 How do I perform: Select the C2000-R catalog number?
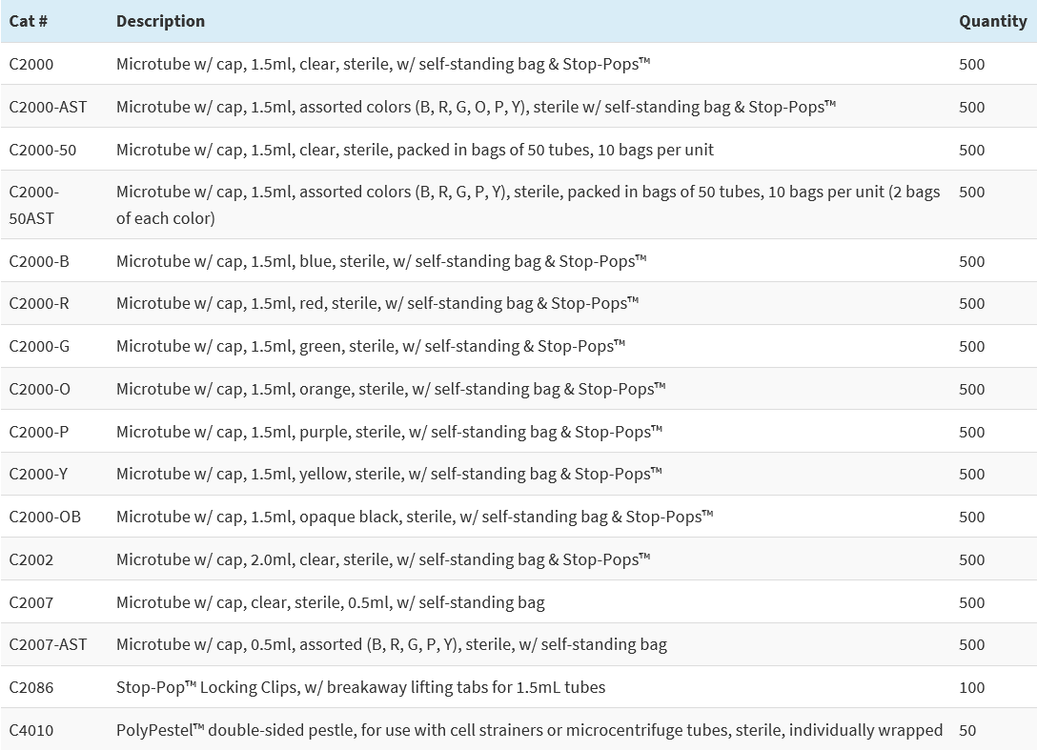pyautogui.click(x=39, y=303)
